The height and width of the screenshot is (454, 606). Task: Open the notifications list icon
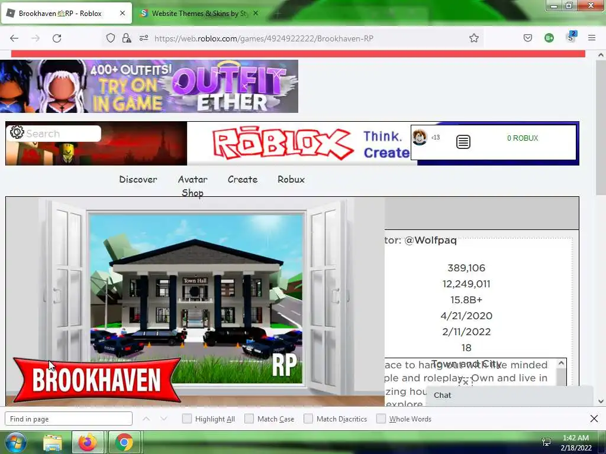[x=463, y=142]
